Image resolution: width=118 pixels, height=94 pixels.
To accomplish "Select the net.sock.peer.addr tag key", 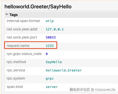I will (22, 29).
